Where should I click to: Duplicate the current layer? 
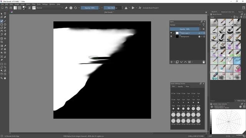click(177, 62)
